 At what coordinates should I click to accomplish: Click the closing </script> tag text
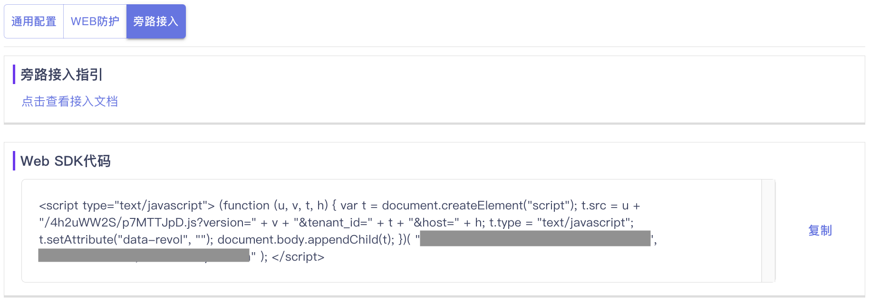click(x=298, y=257)
